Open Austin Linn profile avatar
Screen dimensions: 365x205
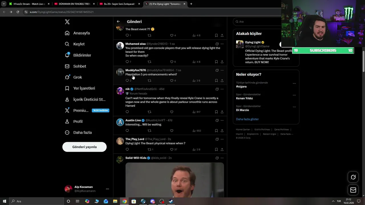120,122
